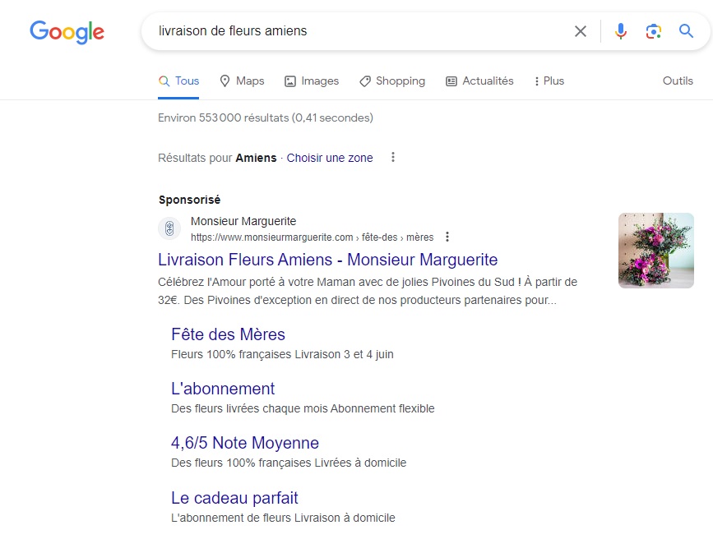This screenshot has width=713, height=539.
Task: Select the Tous tab
Action: [178, 81]
